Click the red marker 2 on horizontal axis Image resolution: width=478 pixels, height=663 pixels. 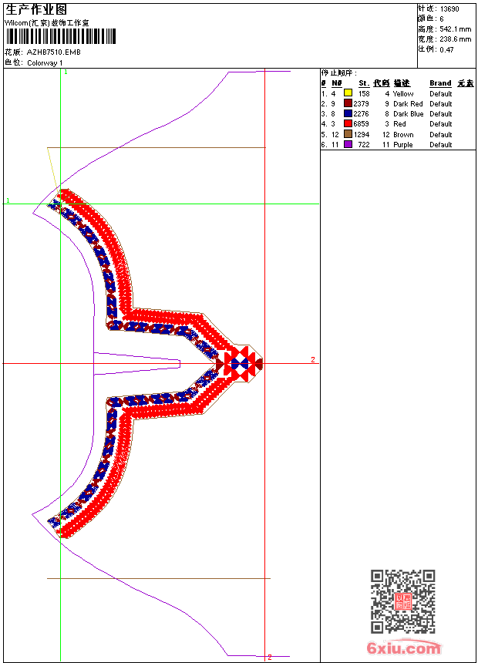(x=313, y=359)
